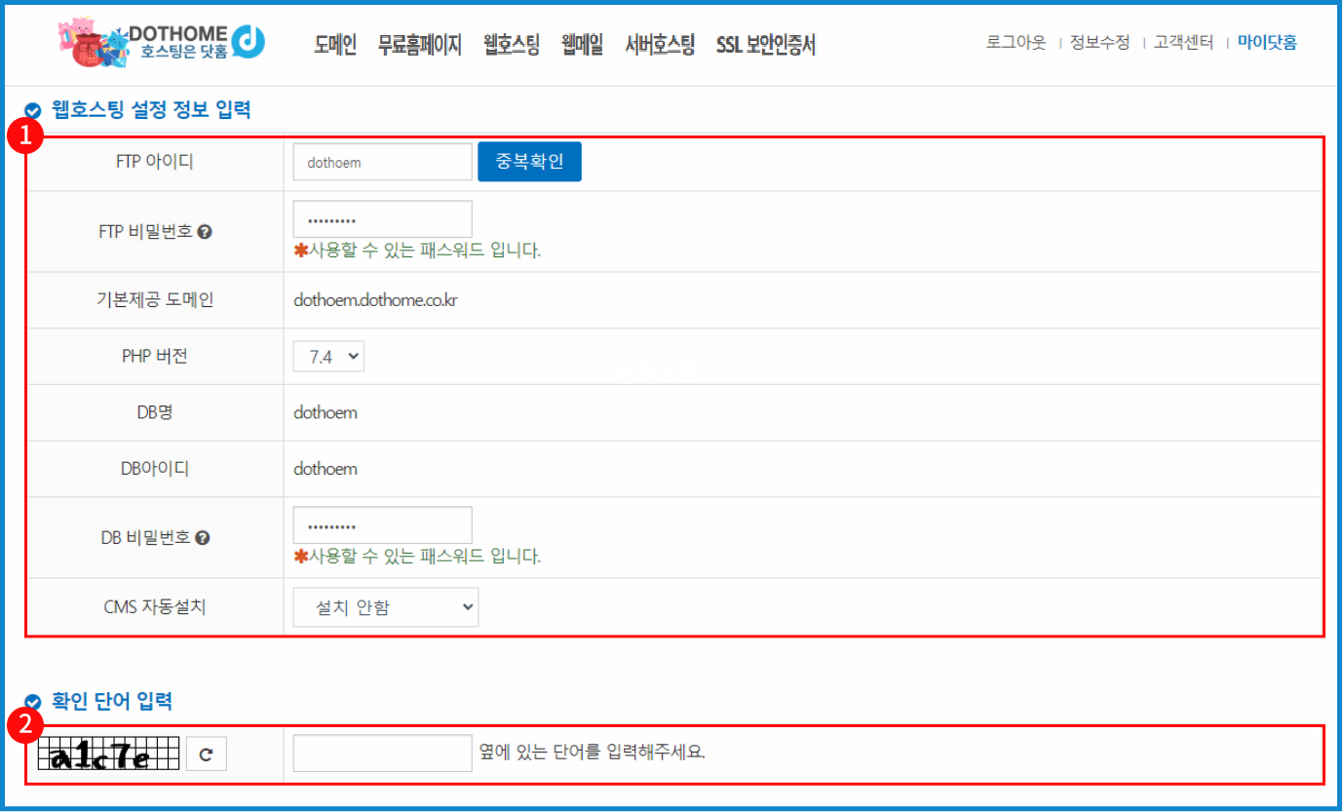Click the help icon beside DB 비밀번호
This screenshot has width=1344, height=812.
pos(203,538)
